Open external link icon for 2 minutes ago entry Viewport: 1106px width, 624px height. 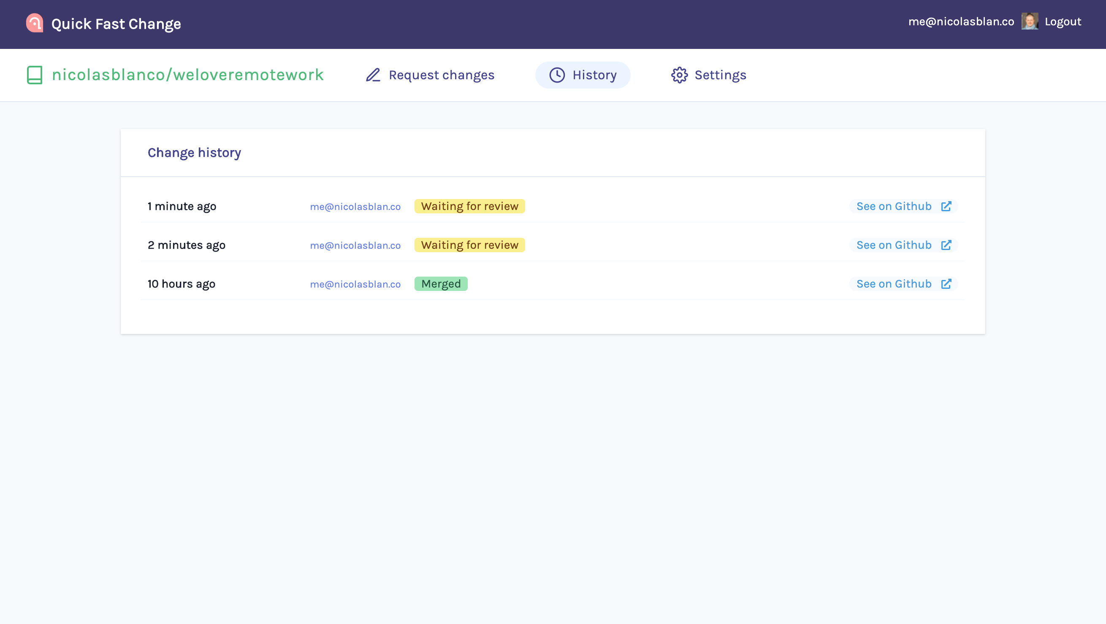click(x=946, y=245)
